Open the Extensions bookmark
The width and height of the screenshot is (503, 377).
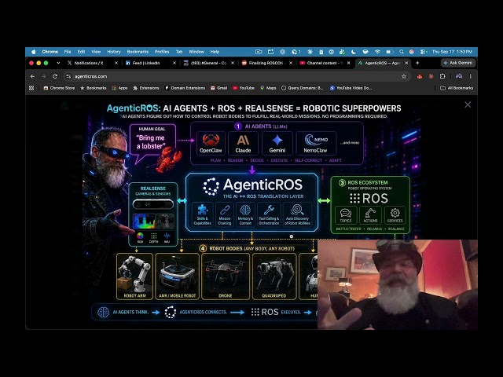pos(146,88)
